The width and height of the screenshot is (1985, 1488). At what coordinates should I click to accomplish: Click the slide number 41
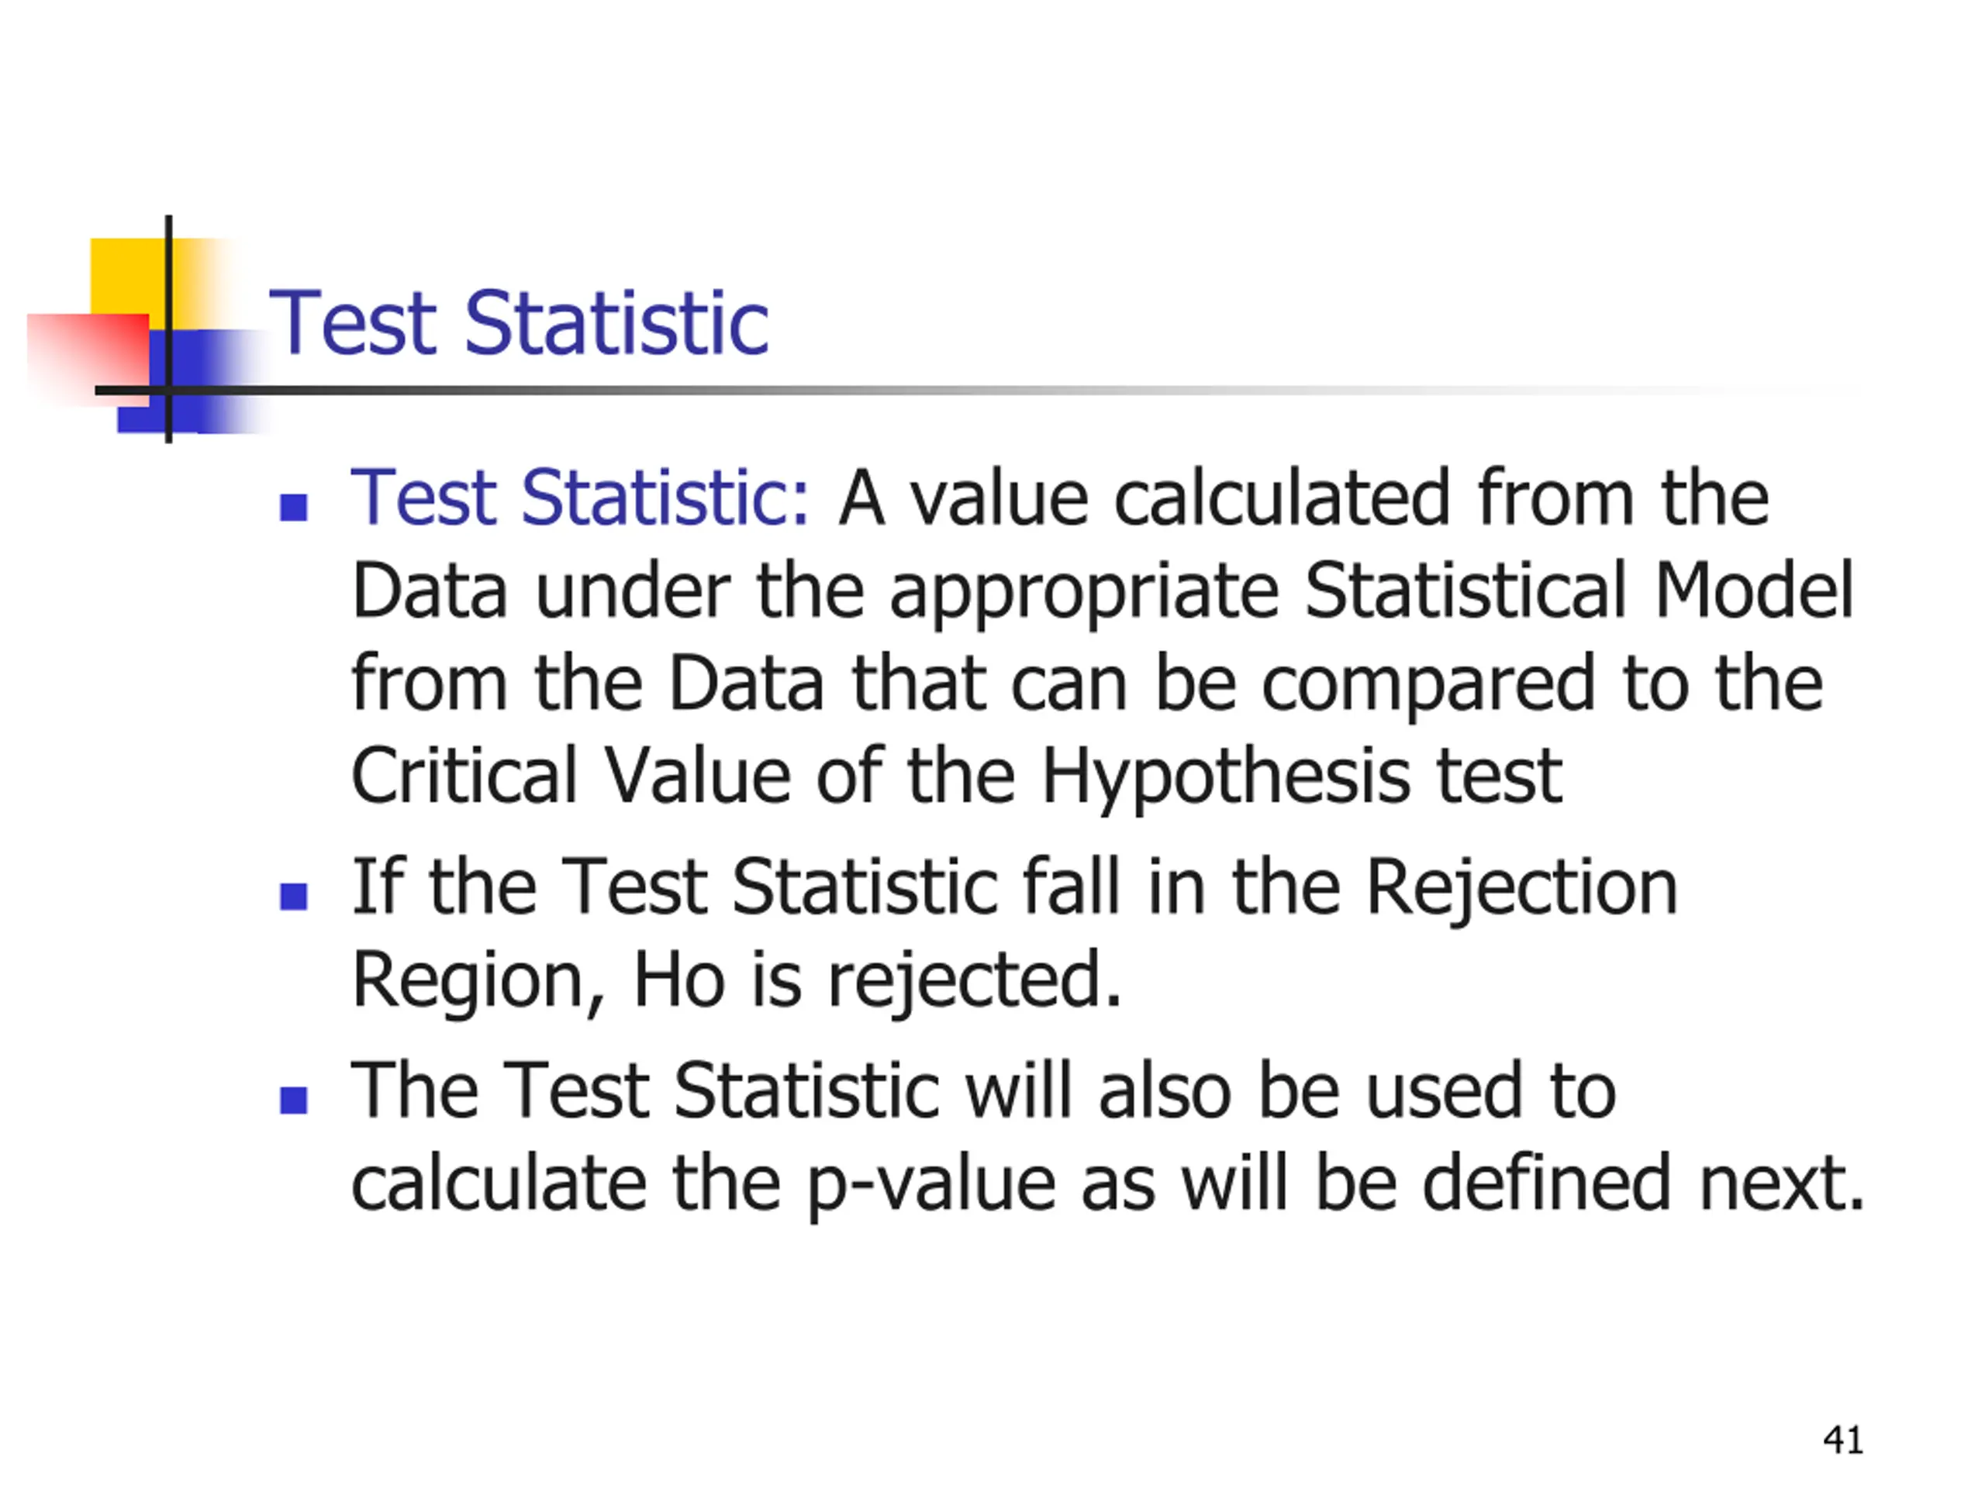[x=1843, y=1441]
